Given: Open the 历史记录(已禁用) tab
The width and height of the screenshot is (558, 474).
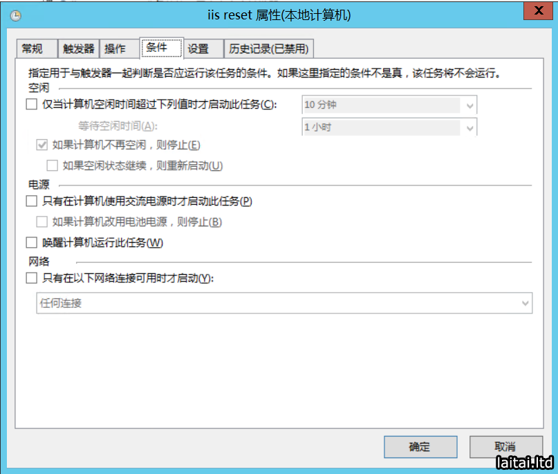Looking at the screenshot, I should pos(269,48).
